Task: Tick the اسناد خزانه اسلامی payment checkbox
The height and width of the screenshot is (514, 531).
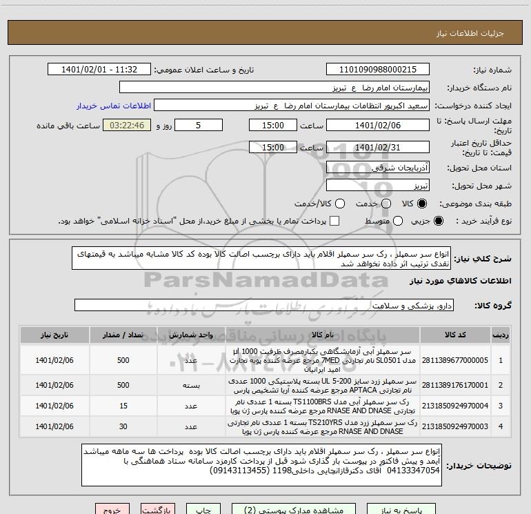Action: (334, 221)
